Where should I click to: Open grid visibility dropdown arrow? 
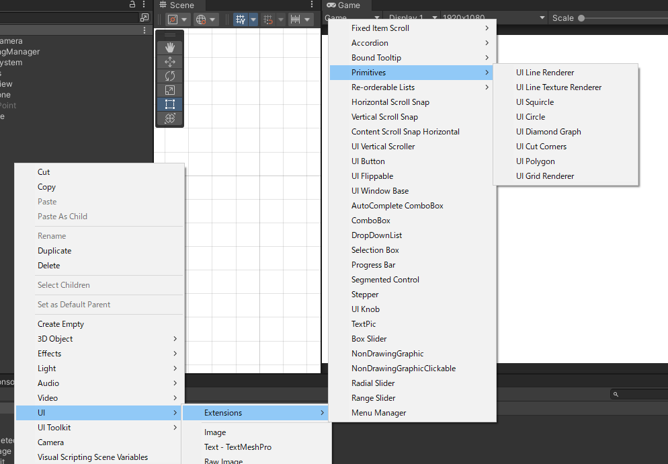253,20
